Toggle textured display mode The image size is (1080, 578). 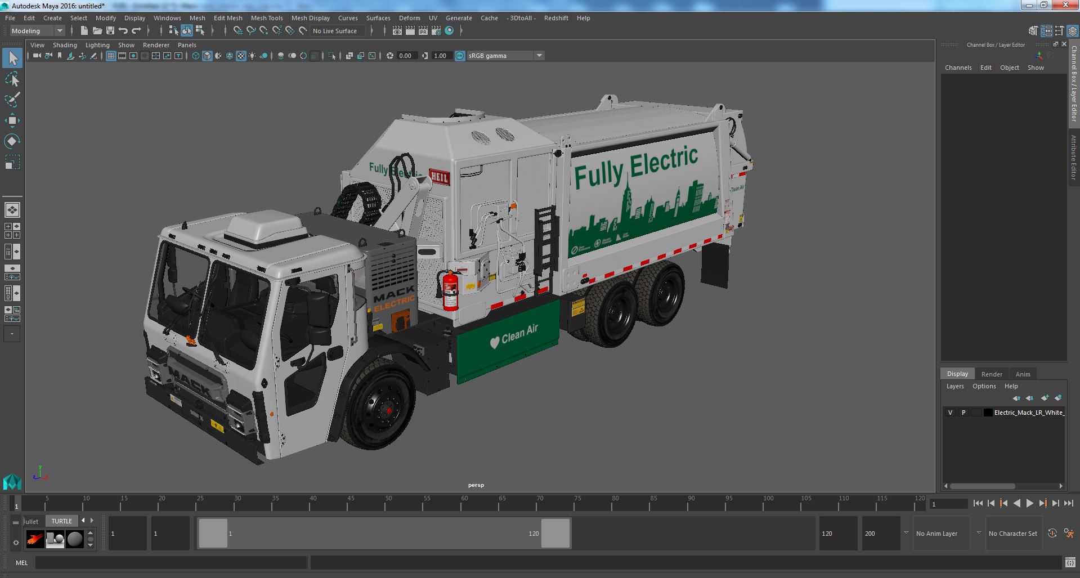click(x=241, y=56)
